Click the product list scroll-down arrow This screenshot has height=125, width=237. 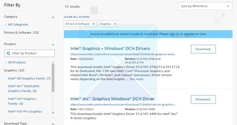point(53,113)
